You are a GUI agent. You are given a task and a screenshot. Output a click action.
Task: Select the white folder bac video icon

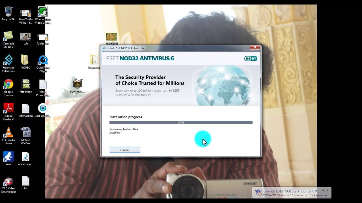[43, 38]
